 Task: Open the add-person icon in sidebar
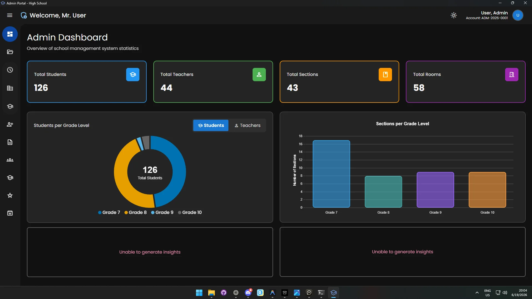(x=10, y=124)
